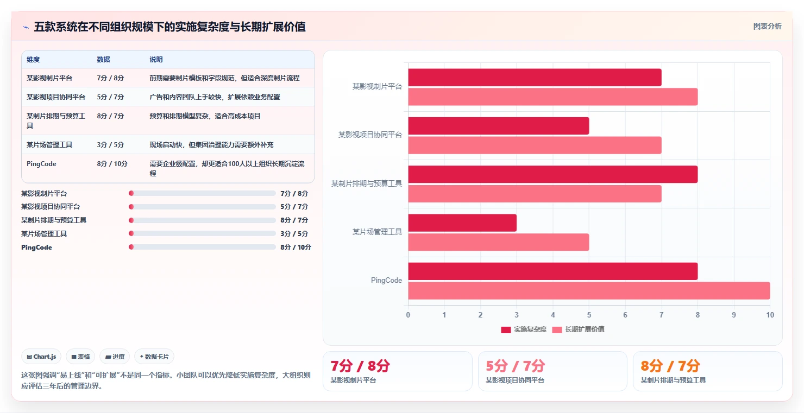Screen dimensions: 804x413
Task: Select the 表格 tag chip
Action: tap(80, 357)
